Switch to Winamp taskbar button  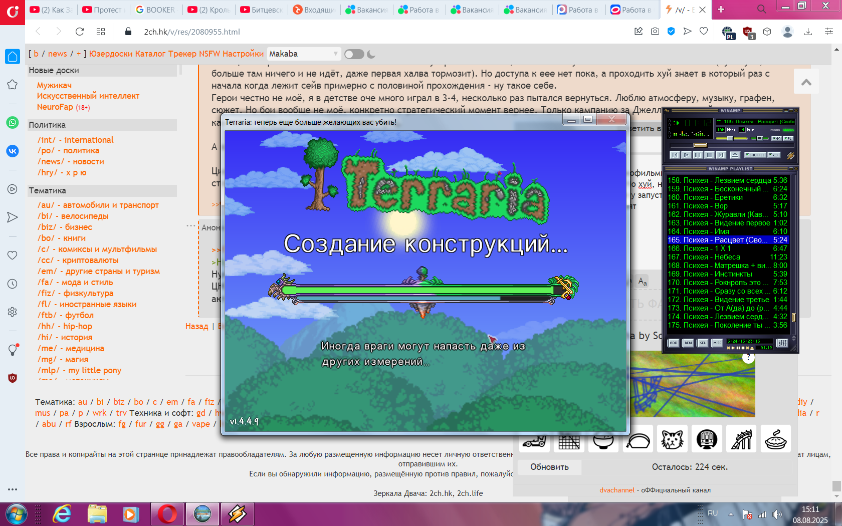(x=237, y=514)
